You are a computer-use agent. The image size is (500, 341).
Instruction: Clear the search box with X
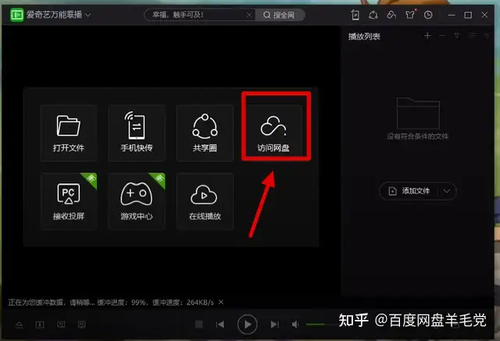tap(249, 15)
